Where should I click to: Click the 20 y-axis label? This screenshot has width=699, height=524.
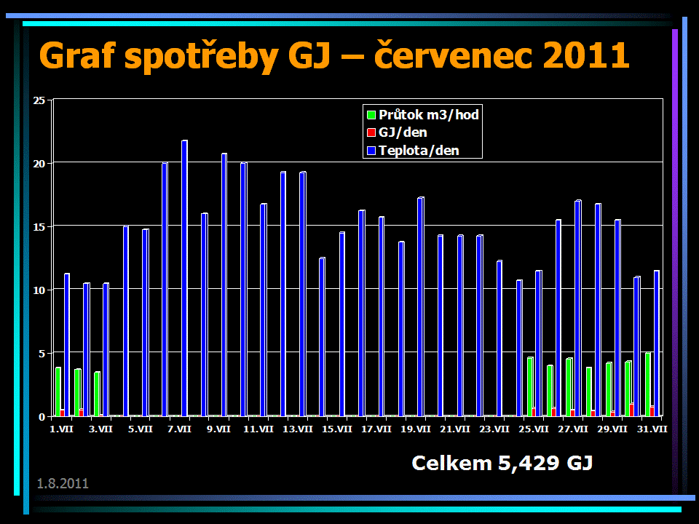coord(39,164)
